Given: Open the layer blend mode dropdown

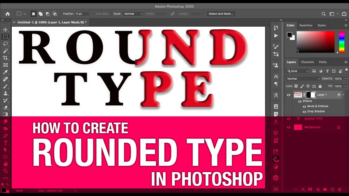Looking at the screenshot, I should click(x=303, y=79).
